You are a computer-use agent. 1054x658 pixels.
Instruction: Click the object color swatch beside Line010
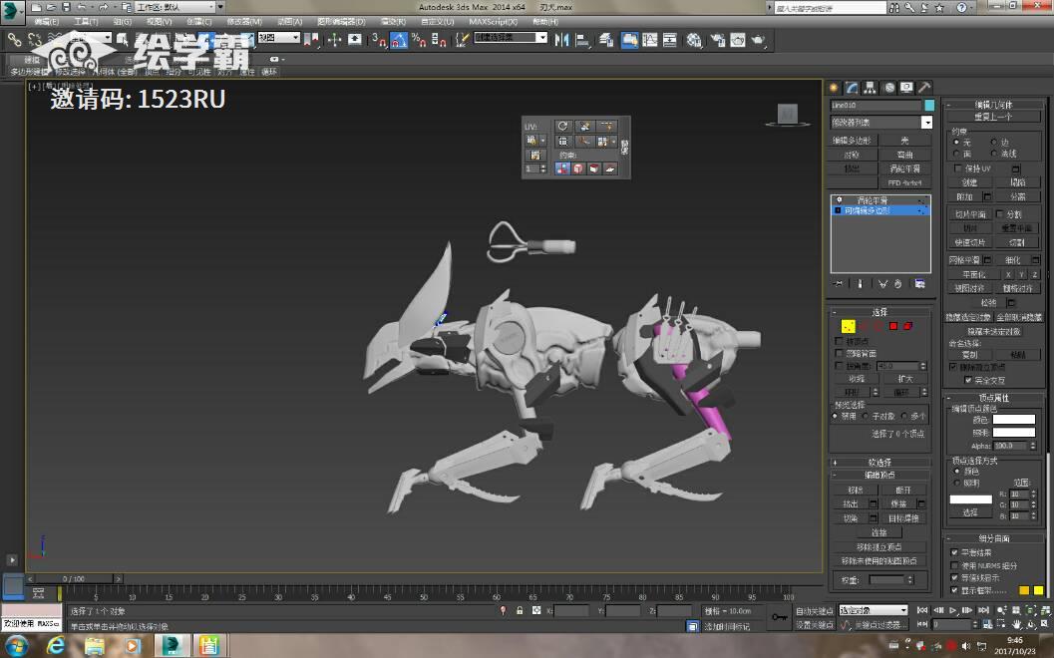pyautogui.click(x=929, y=105)
